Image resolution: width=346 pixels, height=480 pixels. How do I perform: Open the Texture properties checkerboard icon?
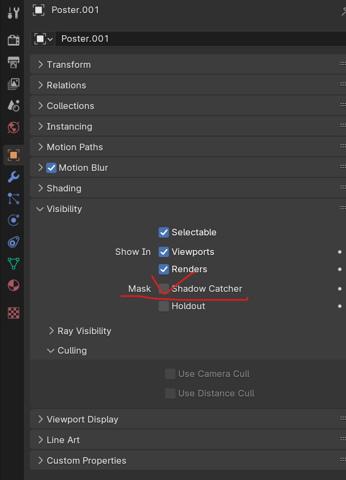coord(14,313)
